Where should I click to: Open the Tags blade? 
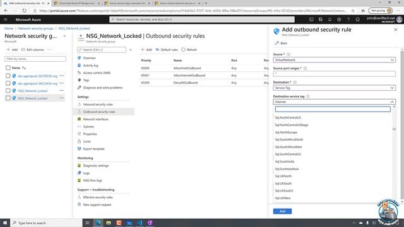pyautogui.click(x=86, y=80)
